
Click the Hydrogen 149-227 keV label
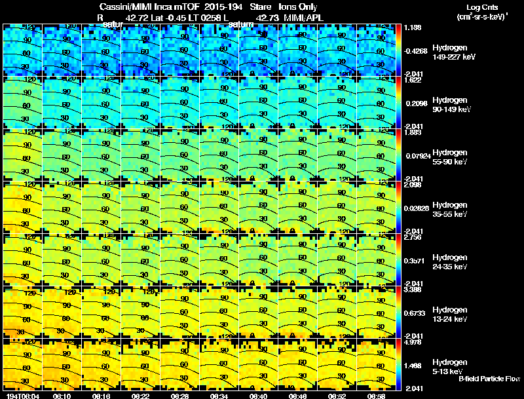[453, 52]
